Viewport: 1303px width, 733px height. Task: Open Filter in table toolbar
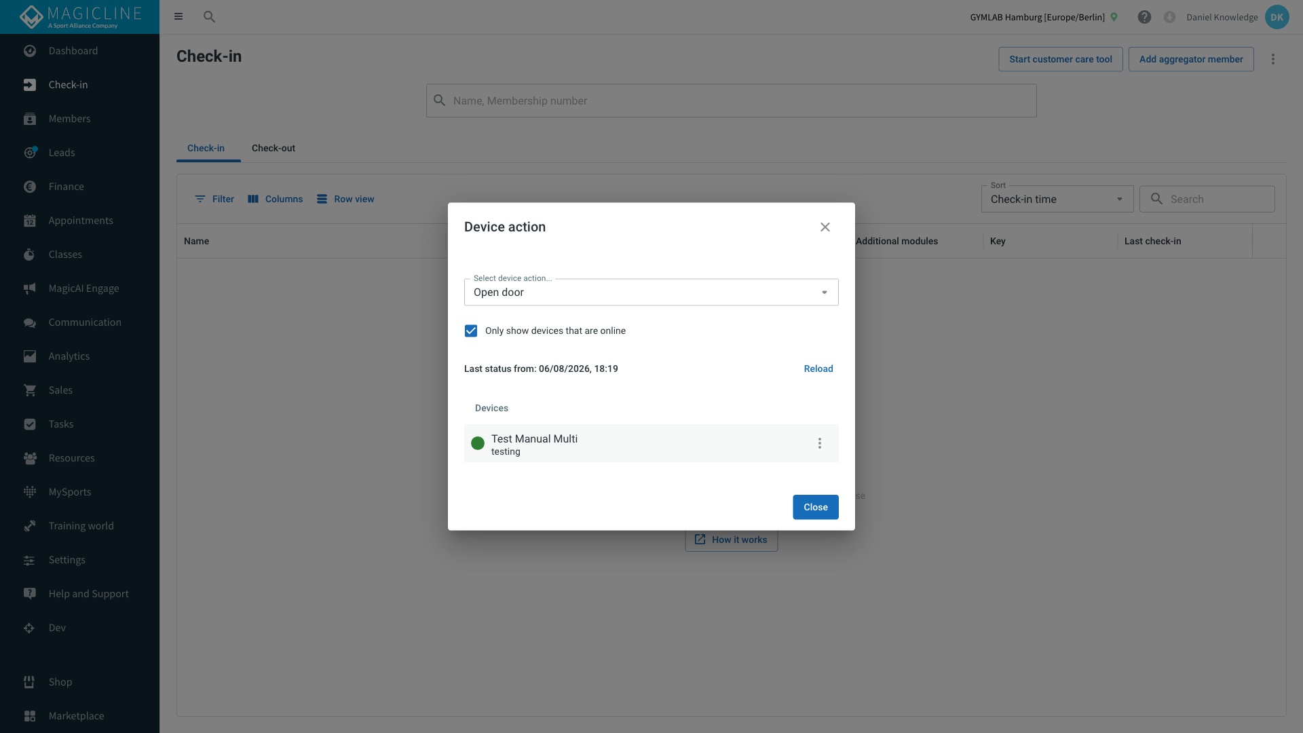click(x=214, y=199)
